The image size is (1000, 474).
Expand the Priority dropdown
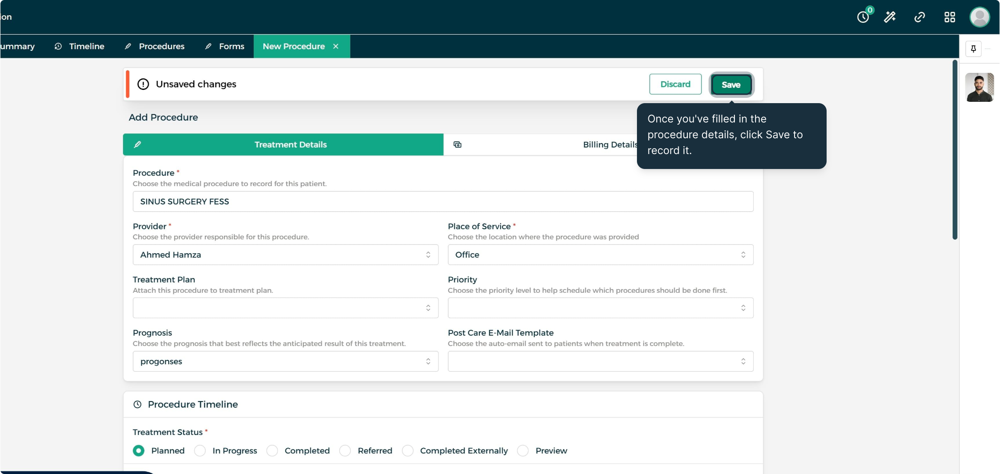pyautogui.click(x=601, y=308)
